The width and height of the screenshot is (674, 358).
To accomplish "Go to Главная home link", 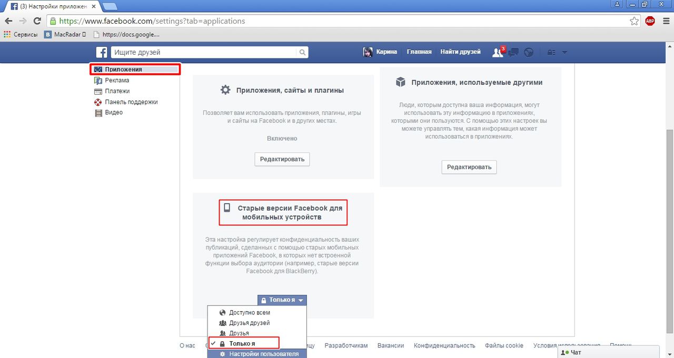I will (x=419, y=52).
